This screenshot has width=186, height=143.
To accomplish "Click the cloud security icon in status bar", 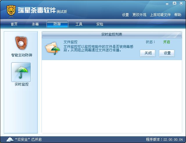I will [10, 139].
